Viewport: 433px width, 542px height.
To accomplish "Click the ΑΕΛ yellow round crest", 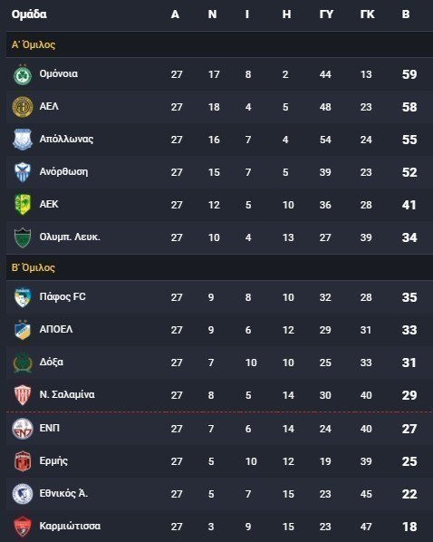I will click(x=23, y=107).
